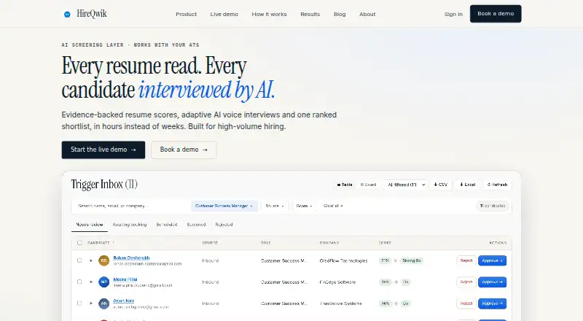Image resolution: width=583 pixels, height=321 pixels.
Task: Sort by the Candidate column header
Action: pos(101,243)
